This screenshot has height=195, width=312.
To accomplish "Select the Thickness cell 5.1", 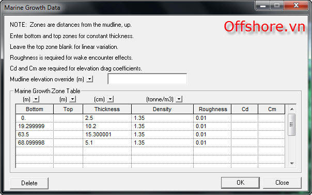I will [107, 143].
